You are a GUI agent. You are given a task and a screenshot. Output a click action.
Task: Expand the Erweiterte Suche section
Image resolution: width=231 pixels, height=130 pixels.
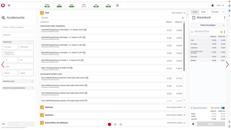tap(18, 81)
